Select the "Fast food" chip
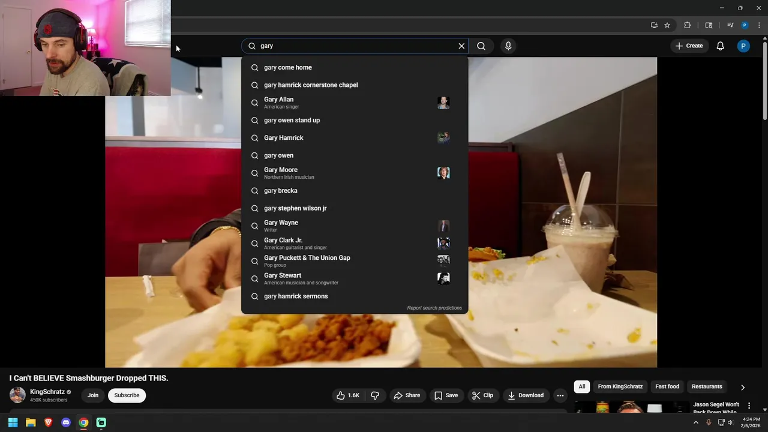 [667, 386]
